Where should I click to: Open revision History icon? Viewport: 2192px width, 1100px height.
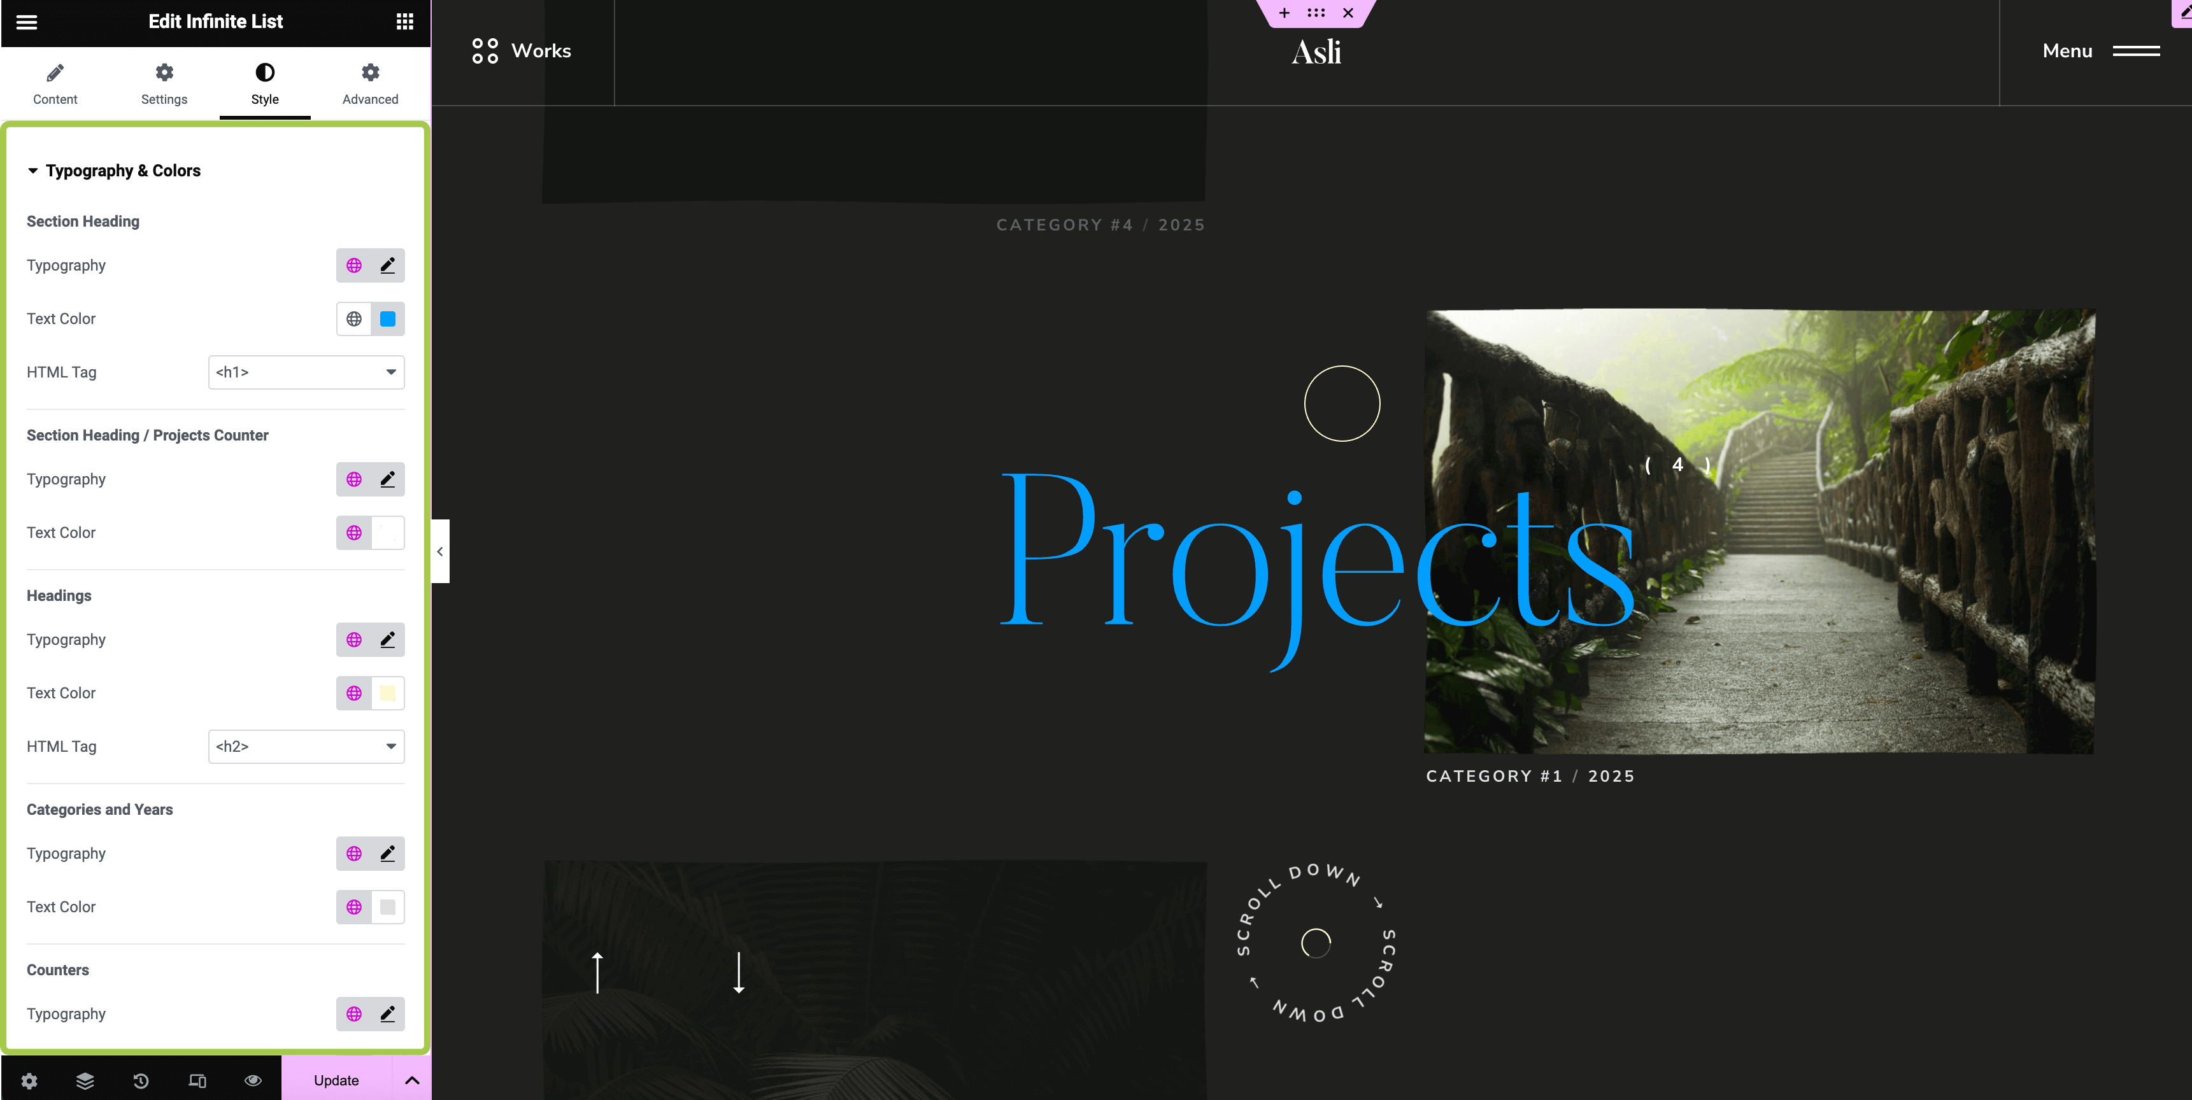point(141,1080)
